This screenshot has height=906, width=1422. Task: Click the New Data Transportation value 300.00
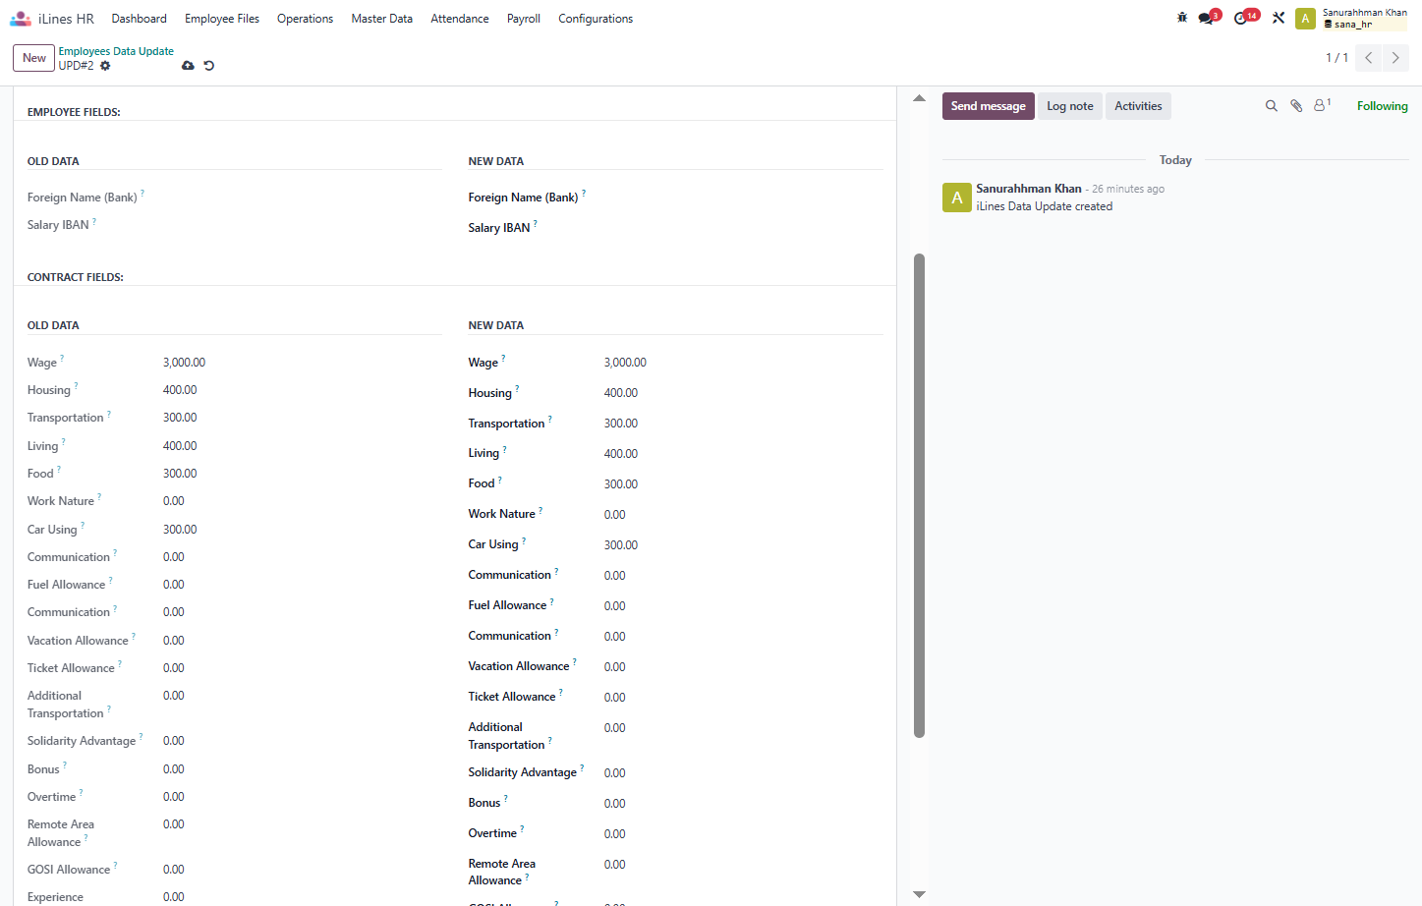tap(621, 424)
